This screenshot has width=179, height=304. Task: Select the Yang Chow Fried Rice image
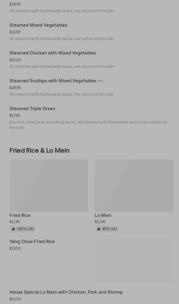(135, 261)
